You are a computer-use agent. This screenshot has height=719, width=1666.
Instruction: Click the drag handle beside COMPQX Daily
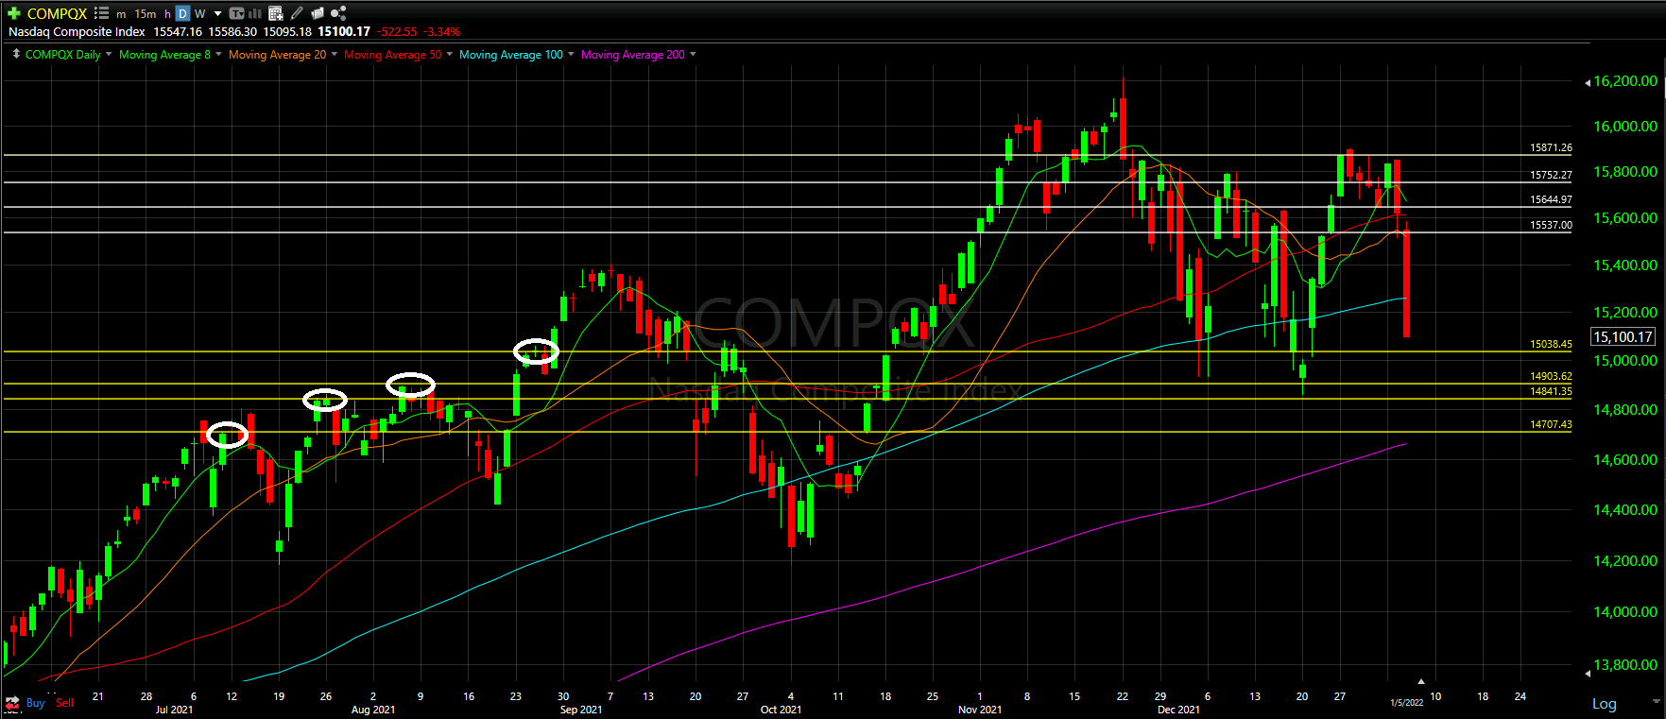(16, 54)
